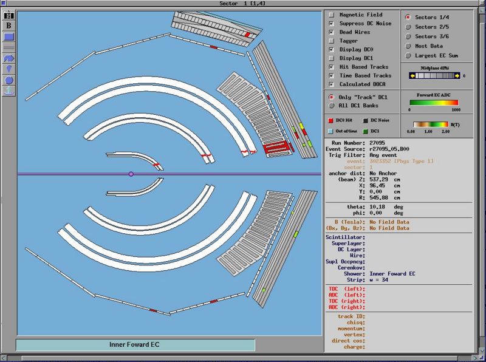The height and width of the screenshot is (362, 486).
Task: Click the dark DC Noise legend swatch
Action: [x=366, y=120]
